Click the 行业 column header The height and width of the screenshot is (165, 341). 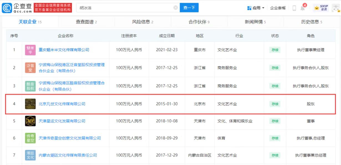pyautogui.click(x=239, y=36)
